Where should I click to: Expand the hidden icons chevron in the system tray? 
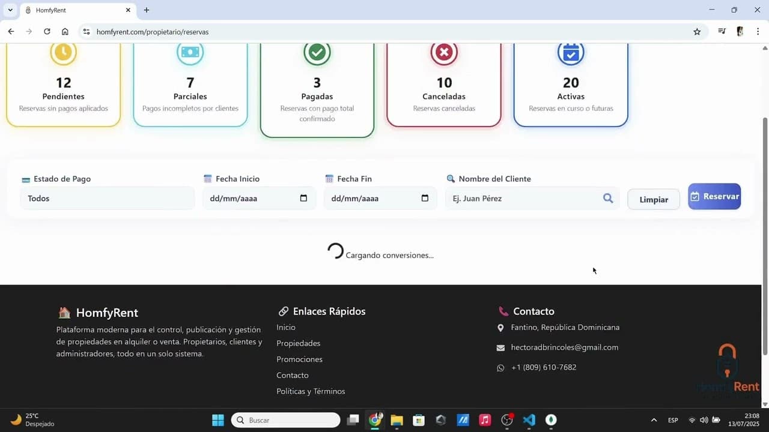pyautogui.click(x=654, y=420)
